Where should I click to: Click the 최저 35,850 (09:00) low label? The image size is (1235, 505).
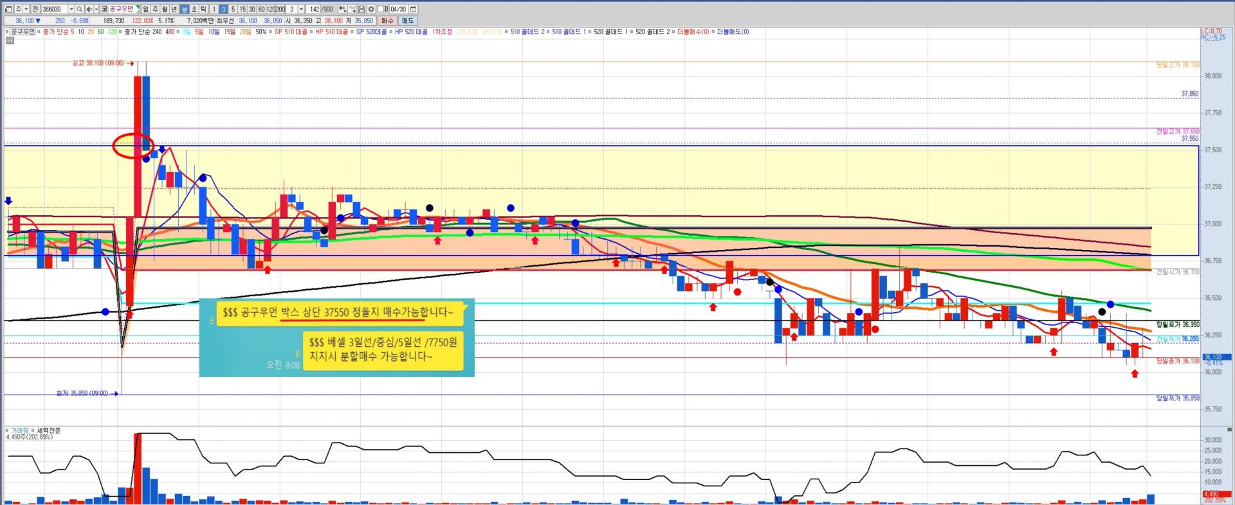82,393
